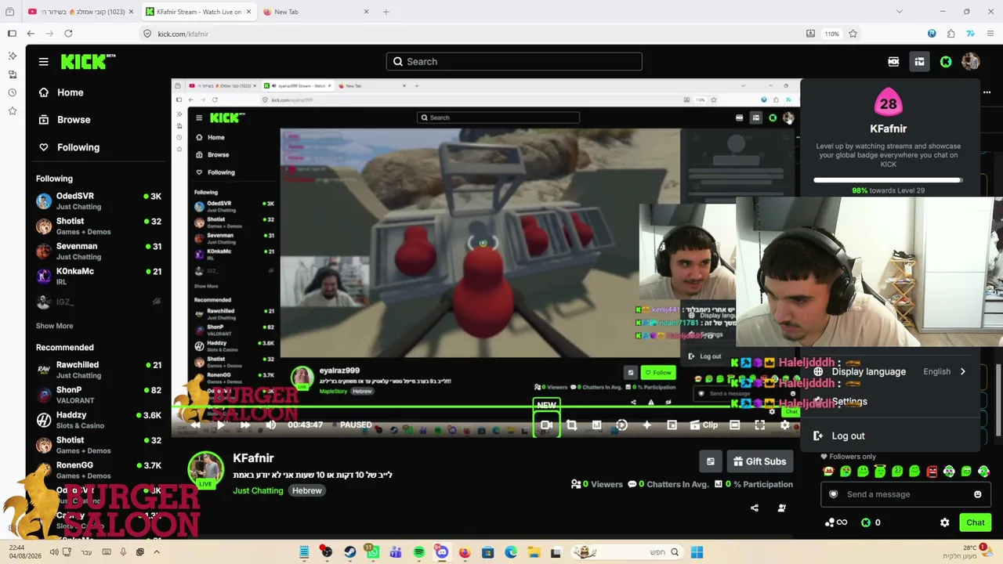This screenshot has width=1003, height=564.
Task: Click the green Kick points icon in header
Action: [x=946, y=62]
